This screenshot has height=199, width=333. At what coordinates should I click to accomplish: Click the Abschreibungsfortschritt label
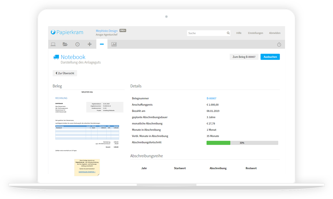tap(147, 142)
